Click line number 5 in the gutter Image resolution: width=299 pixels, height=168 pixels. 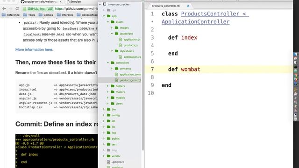pyautogui.click(x=152, y=54)
